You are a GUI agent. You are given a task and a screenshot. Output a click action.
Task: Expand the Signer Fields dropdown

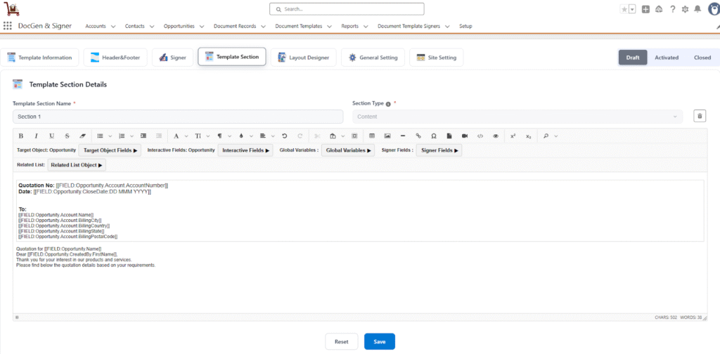(x=439, y=150)
